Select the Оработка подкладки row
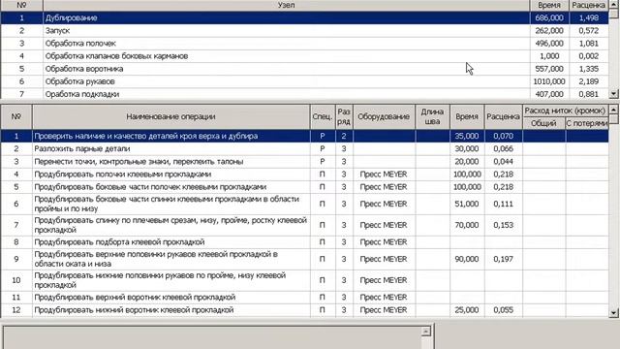 pos(304,94)
